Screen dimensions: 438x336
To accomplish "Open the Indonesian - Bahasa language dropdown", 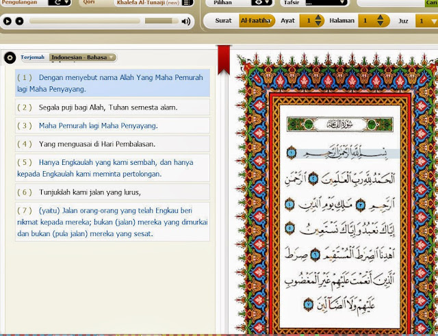I will point(83,57).
